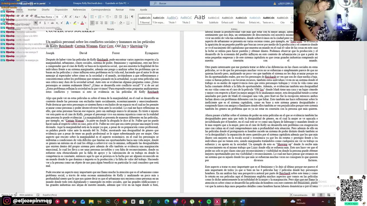This screenshot has height=206, width=367.
Task: Expand the numbered list dropdown
Action: point(103,17)
